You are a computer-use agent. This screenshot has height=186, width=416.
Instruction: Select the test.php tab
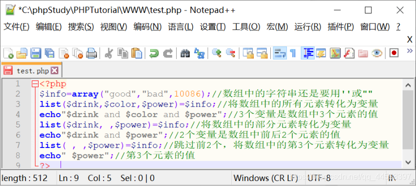(x=32, y=70)
